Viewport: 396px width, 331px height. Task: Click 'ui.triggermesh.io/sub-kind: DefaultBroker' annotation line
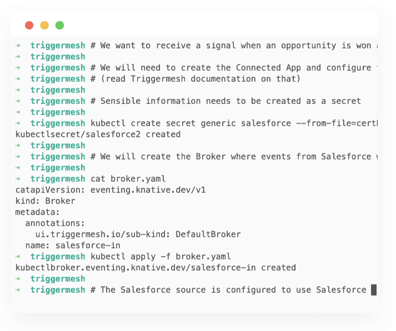[138, 234]
